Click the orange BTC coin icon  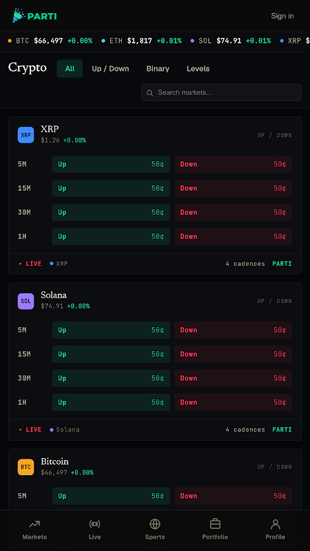[25, 467]
